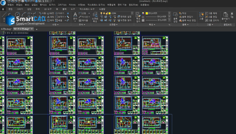This screenshot has height=134, width=236.
Task: Expand the 블록 panel
Action: coord(185,25)
